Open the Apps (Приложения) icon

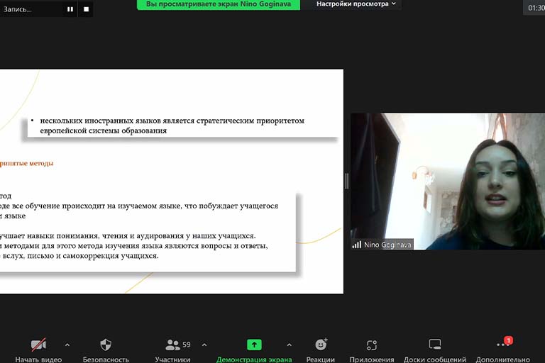[x=372, y=345]
